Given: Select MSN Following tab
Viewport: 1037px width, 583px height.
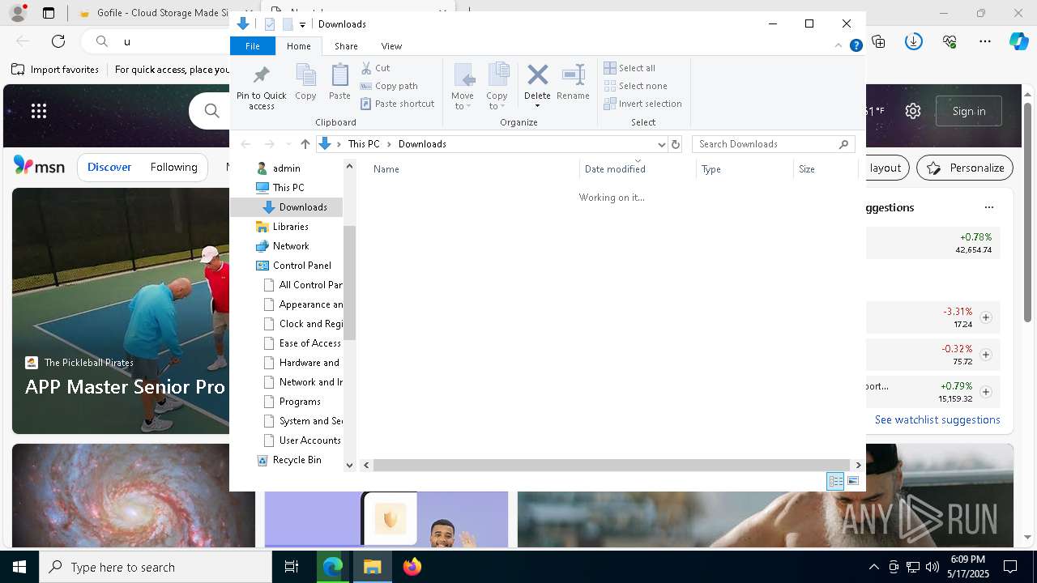Looking at the screenshot, I should pyautogui.click(x=173, y=167).
